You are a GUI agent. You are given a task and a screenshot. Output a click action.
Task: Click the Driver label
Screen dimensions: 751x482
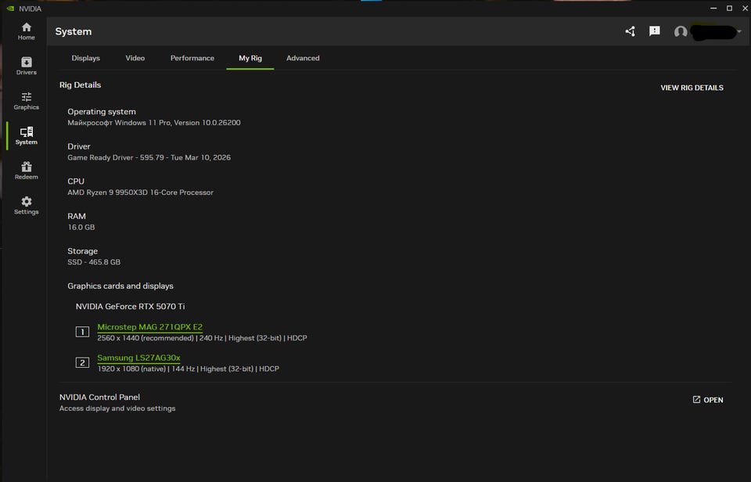[78, 146]
